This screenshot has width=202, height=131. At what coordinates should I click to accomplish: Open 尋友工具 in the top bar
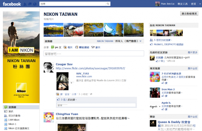182,4
